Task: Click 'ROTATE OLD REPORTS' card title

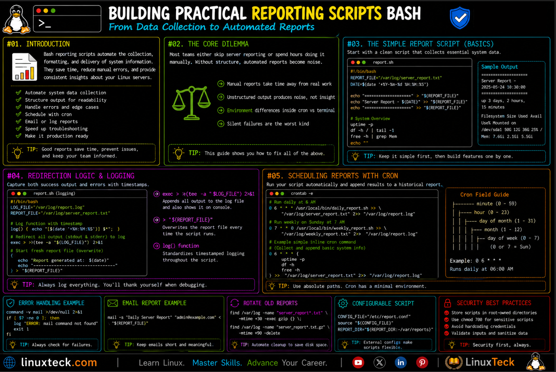Action: 270,303
